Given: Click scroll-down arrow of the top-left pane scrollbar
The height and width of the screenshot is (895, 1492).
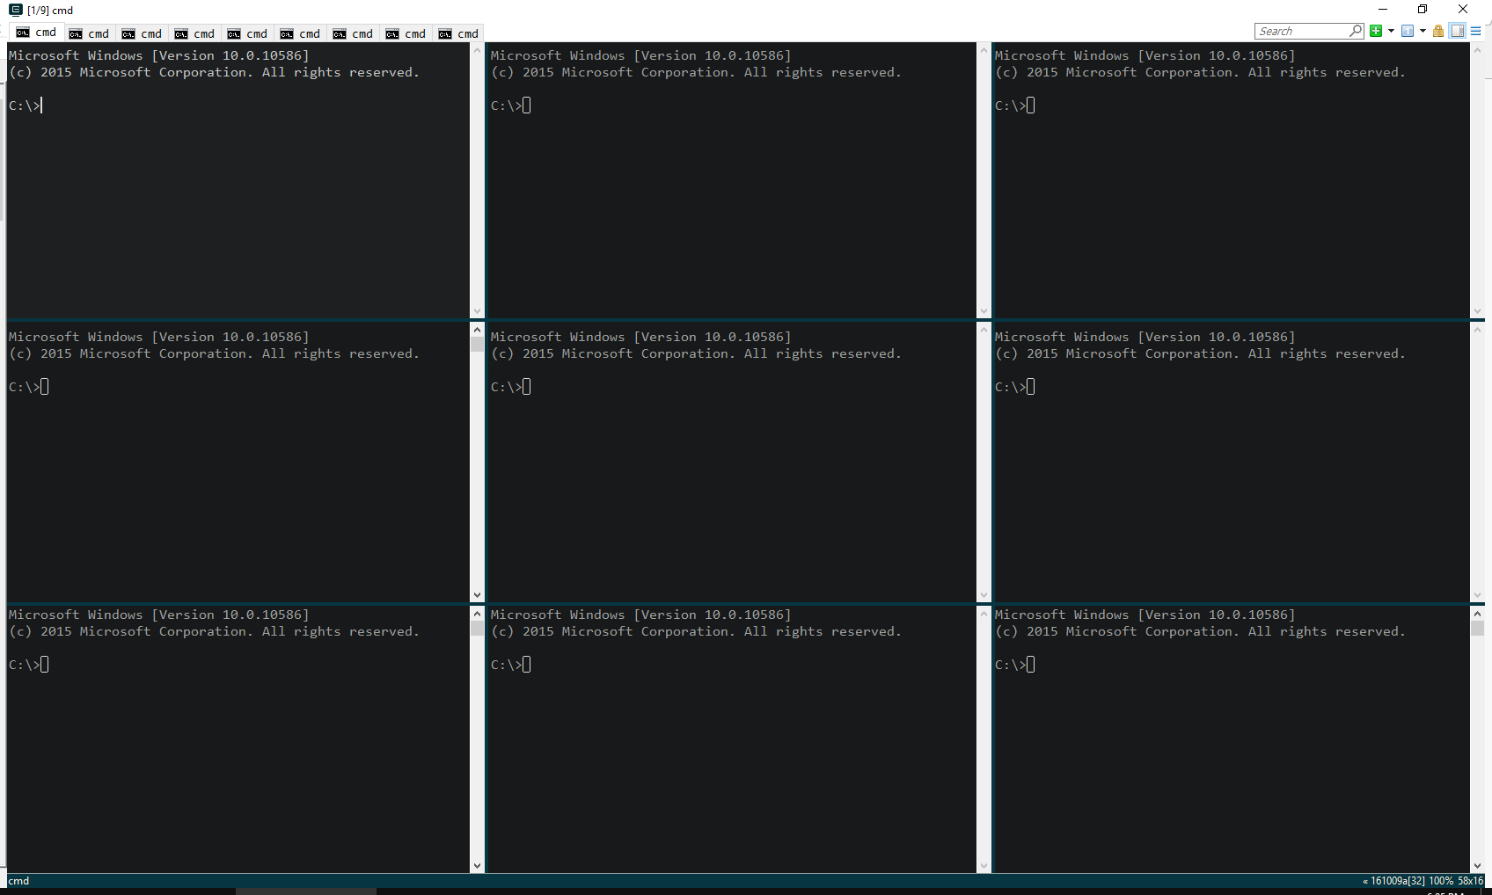Looking at the screenshot, I should pyautogui.click(x=477, y=311).
